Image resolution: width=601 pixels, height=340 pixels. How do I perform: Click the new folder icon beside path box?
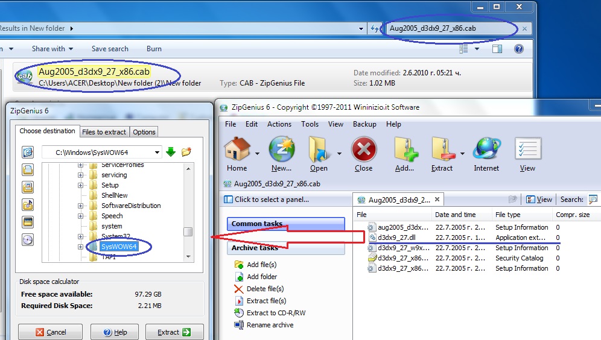tap(186, 152)
